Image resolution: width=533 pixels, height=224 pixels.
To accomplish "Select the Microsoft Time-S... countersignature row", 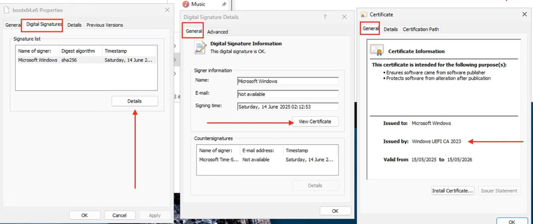I will 267,160.
